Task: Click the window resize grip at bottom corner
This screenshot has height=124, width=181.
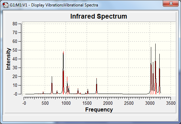Action: pos(176,120)
